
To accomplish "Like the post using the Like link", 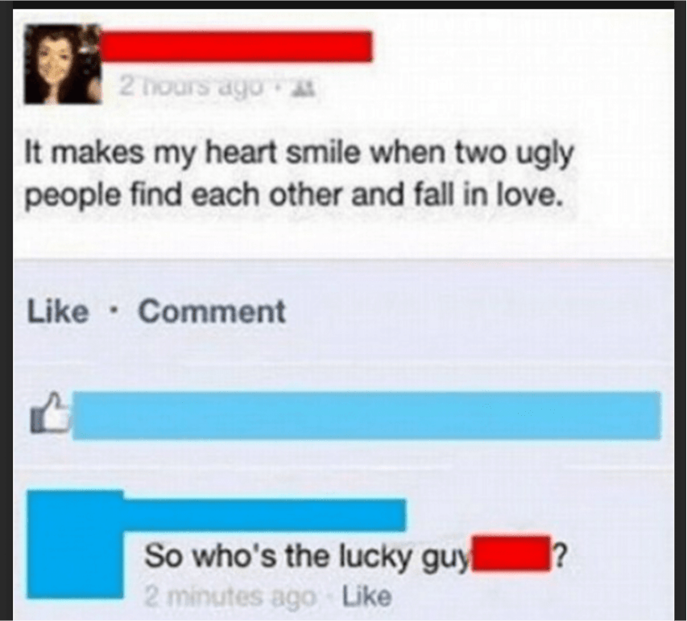I will tap(58, 311).
